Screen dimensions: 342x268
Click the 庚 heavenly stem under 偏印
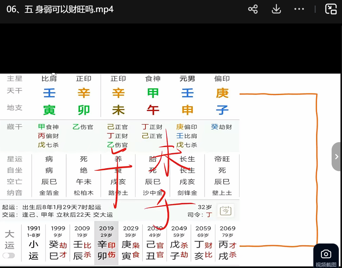[x=222, y=93]
